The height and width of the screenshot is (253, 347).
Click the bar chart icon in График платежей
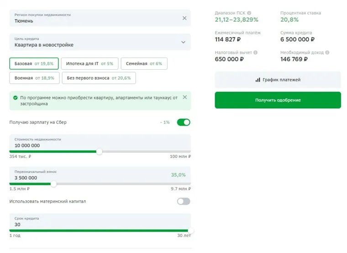coord(258,80)
